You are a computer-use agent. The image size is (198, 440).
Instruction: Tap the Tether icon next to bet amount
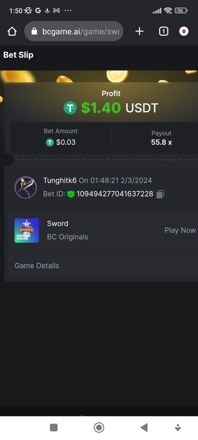50,142
